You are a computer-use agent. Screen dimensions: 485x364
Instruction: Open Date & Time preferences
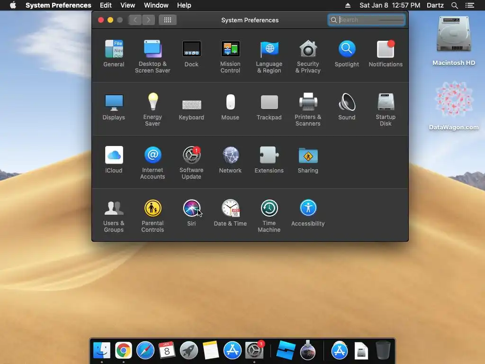coord(230,213)
